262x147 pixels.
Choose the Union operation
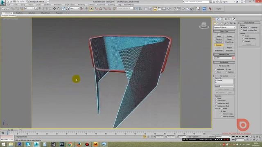click(x=216, y=98)
